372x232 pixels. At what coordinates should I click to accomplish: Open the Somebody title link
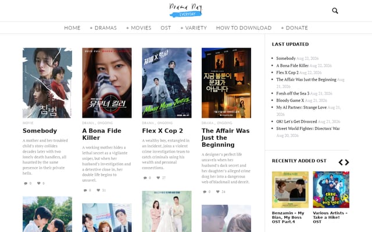40,130
